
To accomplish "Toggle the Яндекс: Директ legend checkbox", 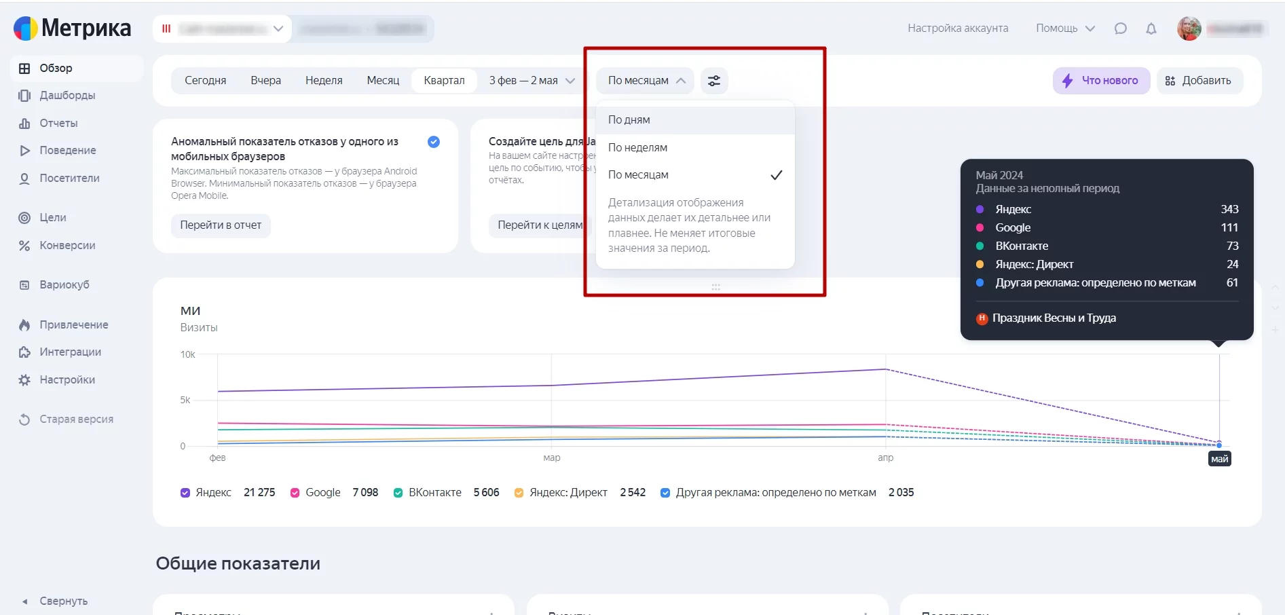I will point(519,493).
